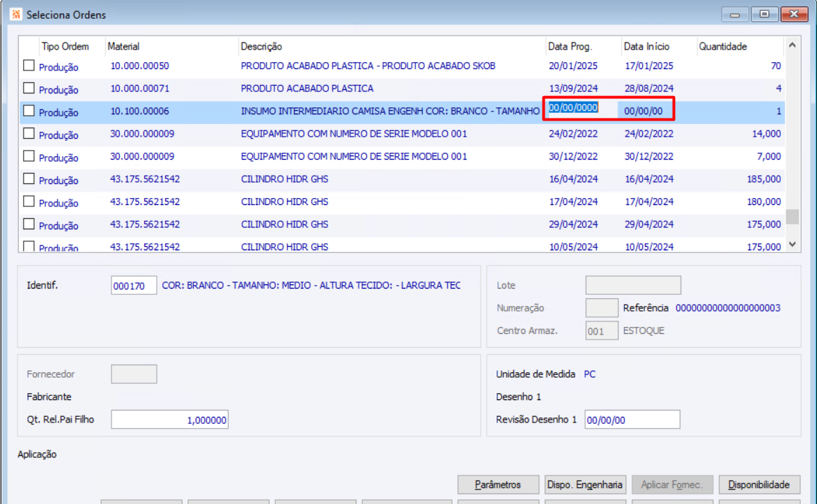Click the orders list scrollbar thumb
This screenshot has height=504, width=817.
pos(793,217)
